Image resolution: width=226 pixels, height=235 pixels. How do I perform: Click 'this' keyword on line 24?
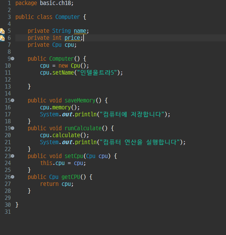(x=46, y=163)
